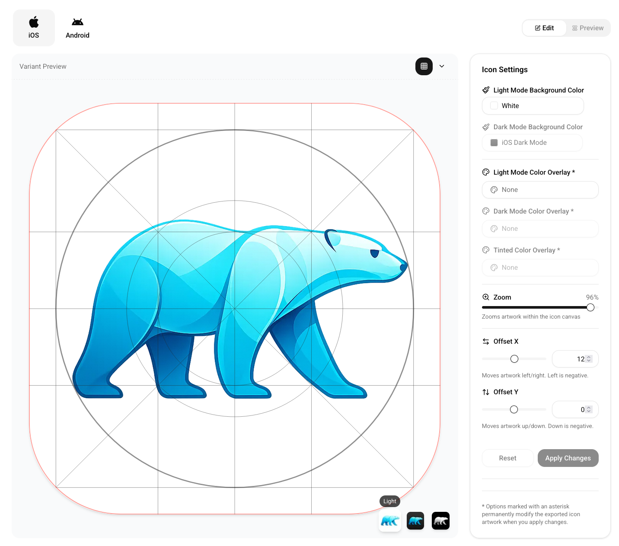This screenshot has height=546, width=619.
Task: Click the magnifier icon beside Zoom
Action: (x=485, y=297)
